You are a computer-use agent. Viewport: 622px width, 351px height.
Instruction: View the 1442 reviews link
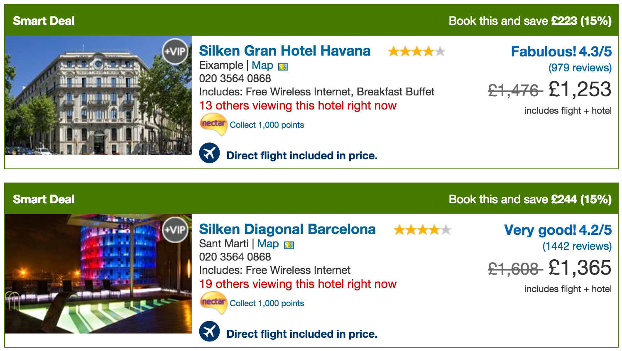577,246
